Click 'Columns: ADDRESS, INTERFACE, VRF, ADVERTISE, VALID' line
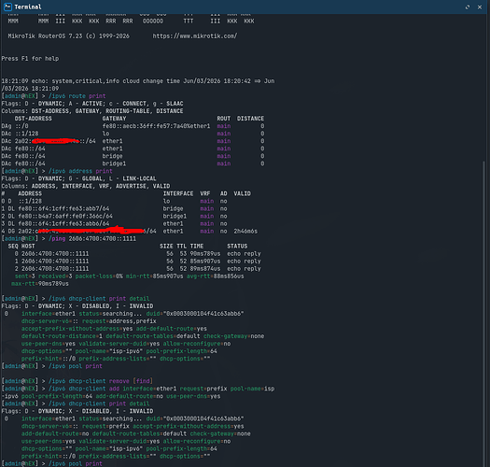Viewport: 490px width, 467px height. 86,186
